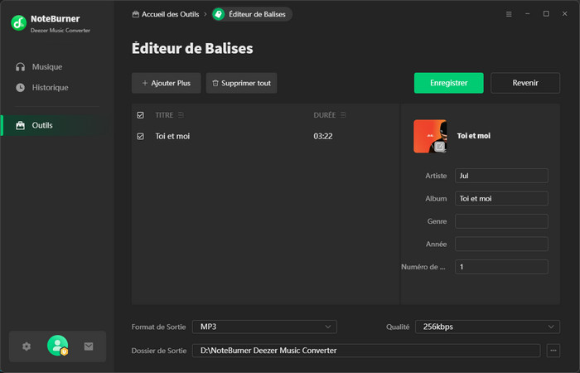
Task: Save tags with Enregistrer
Action: (449, 83)
